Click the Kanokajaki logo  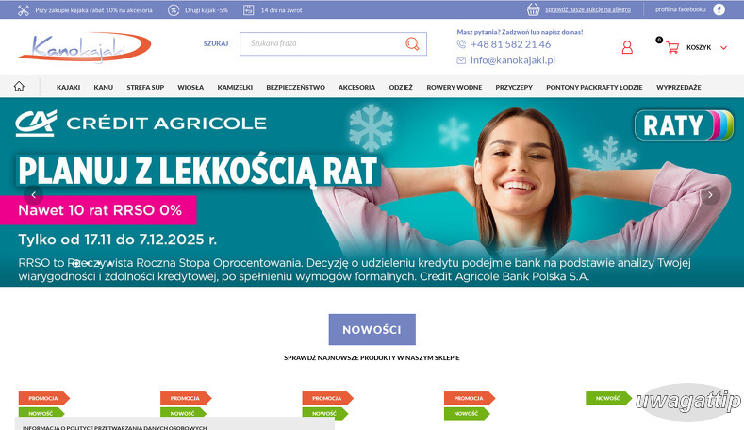pos(85,47)
